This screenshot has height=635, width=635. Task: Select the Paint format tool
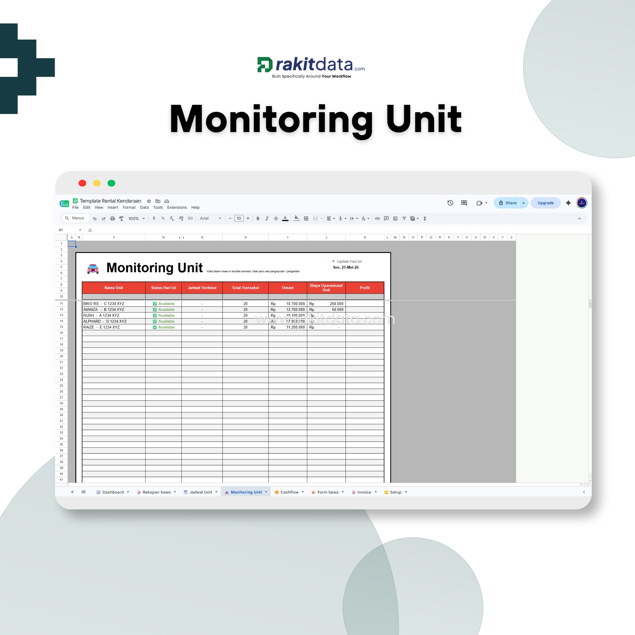pyautogui.click(x=121, y=218)
